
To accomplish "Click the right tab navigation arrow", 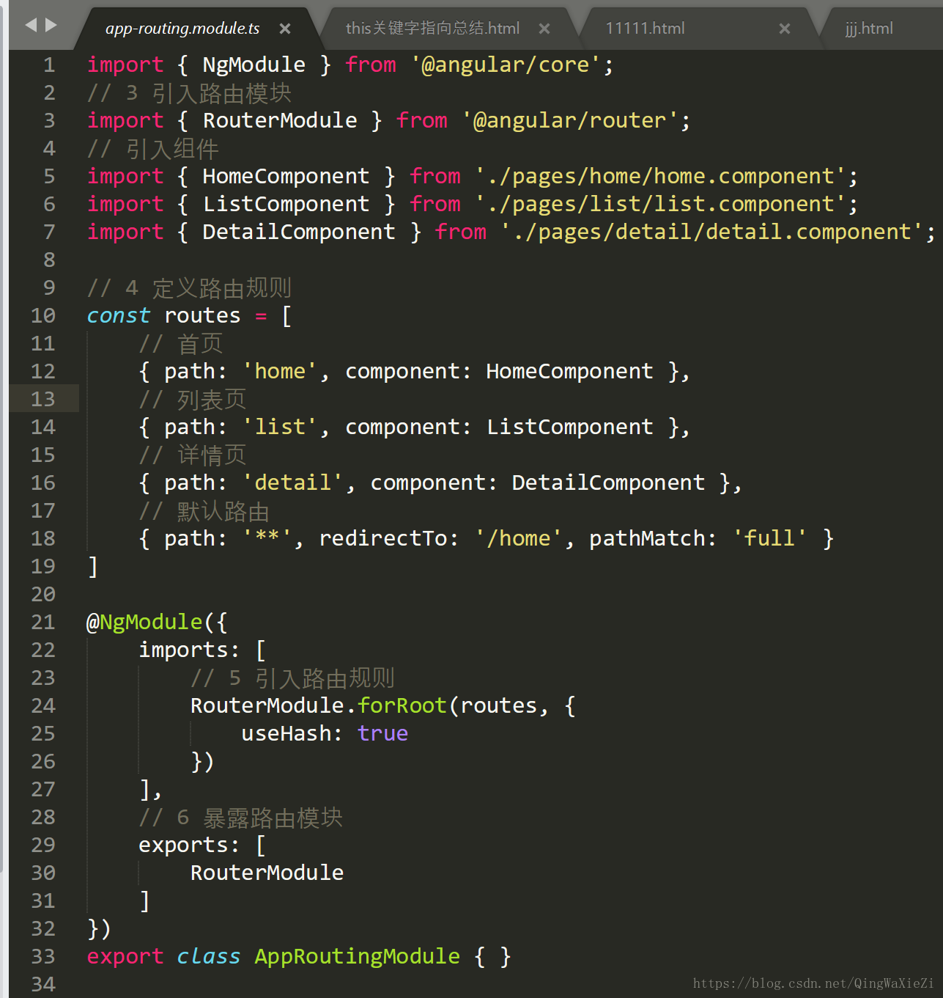I will (51, 26).
